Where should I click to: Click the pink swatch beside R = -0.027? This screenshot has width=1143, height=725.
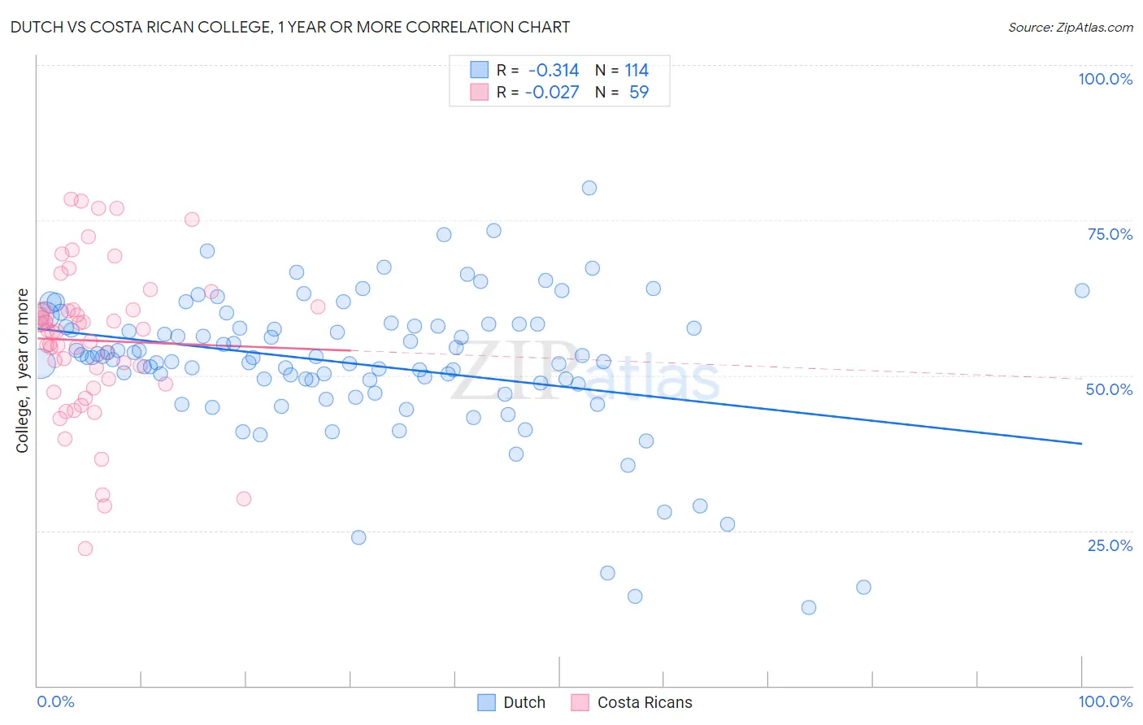pyautogui.click(x=480, y=92)
